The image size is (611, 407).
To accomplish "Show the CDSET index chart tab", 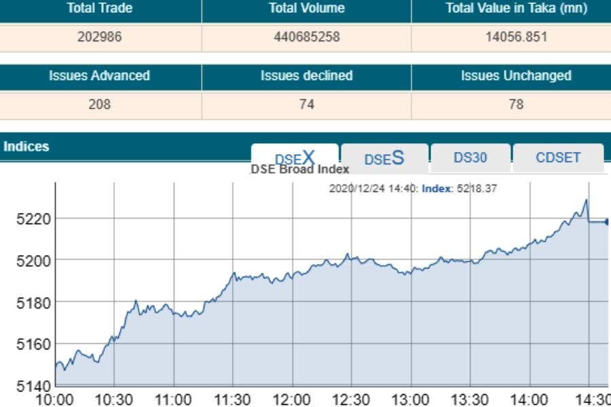I will (558, 157).
